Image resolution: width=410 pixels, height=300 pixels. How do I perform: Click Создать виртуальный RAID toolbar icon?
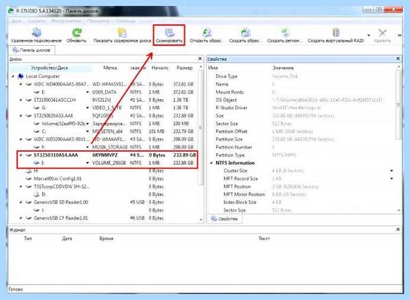(336, 33)
